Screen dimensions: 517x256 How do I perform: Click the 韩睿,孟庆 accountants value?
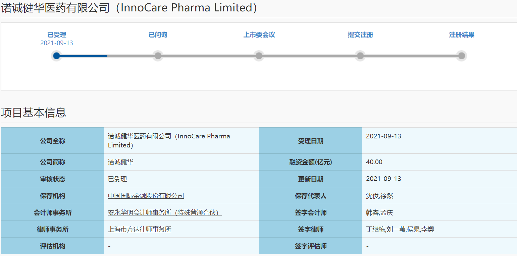(x=379, y=212)
